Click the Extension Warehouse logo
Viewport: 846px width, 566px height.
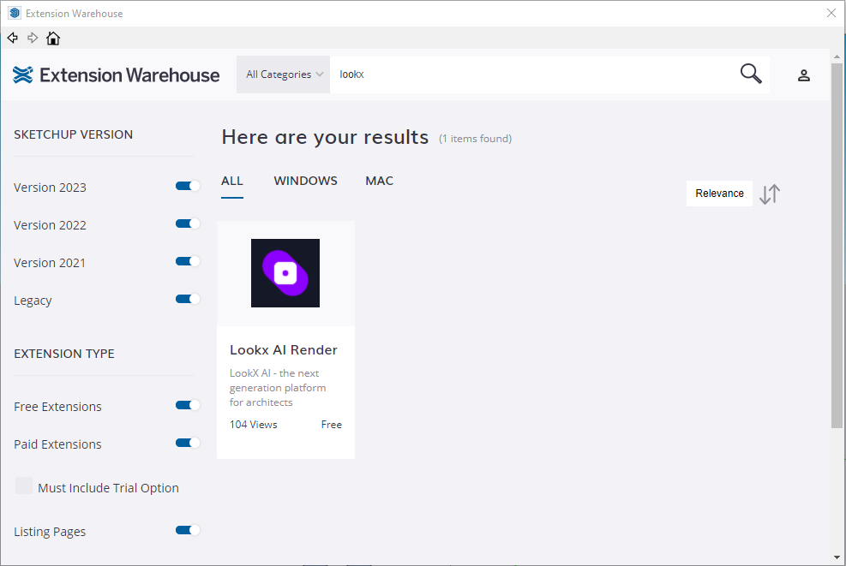[x=117, y=75]
